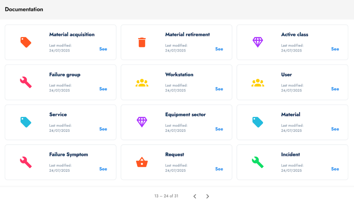The width and height of the screenshot is (354, 207).
Task: Open the Material acquisition document via See
Action: (x=103, y=49)
